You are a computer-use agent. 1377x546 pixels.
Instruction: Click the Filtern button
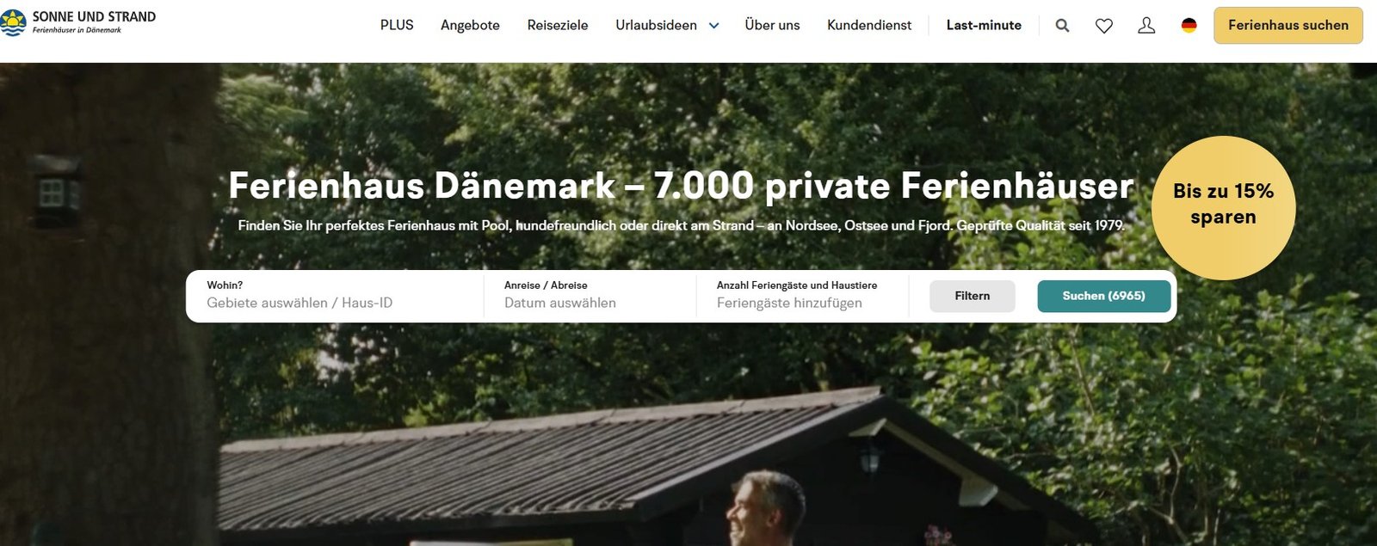point(973,296)
